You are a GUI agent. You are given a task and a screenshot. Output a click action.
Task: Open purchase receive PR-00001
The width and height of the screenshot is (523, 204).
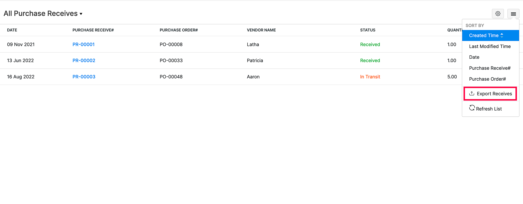click(x=83, y=44)
